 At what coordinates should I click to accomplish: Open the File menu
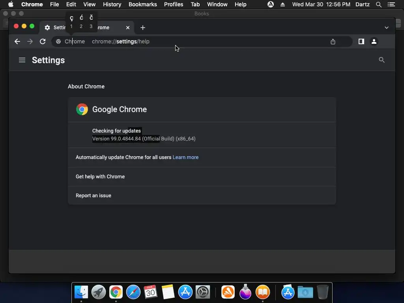pos(54,4)
